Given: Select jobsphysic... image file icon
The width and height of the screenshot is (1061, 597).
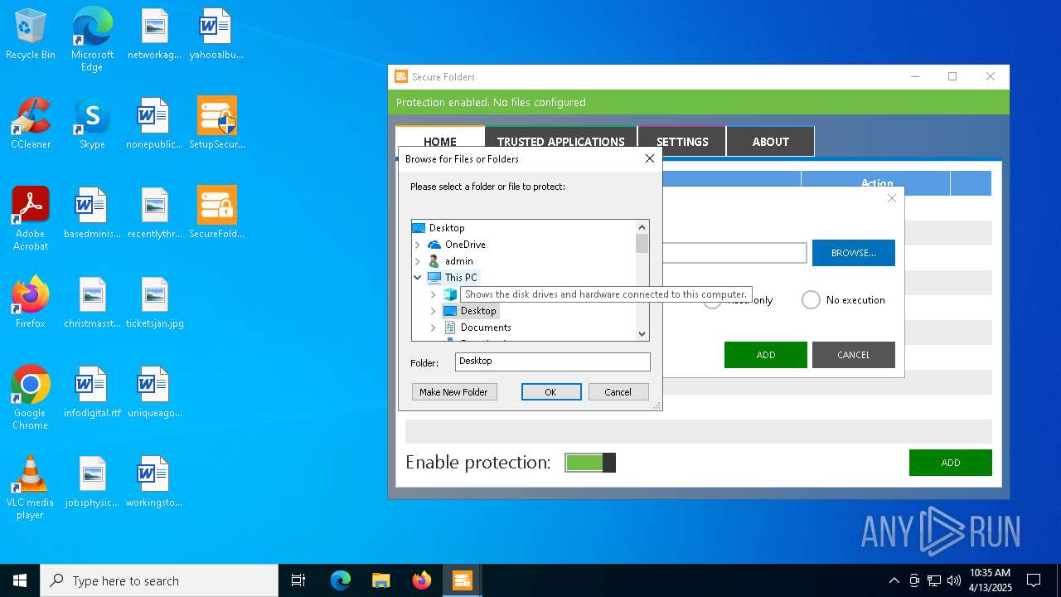Looking at the screenshot, I should [92, 483].
